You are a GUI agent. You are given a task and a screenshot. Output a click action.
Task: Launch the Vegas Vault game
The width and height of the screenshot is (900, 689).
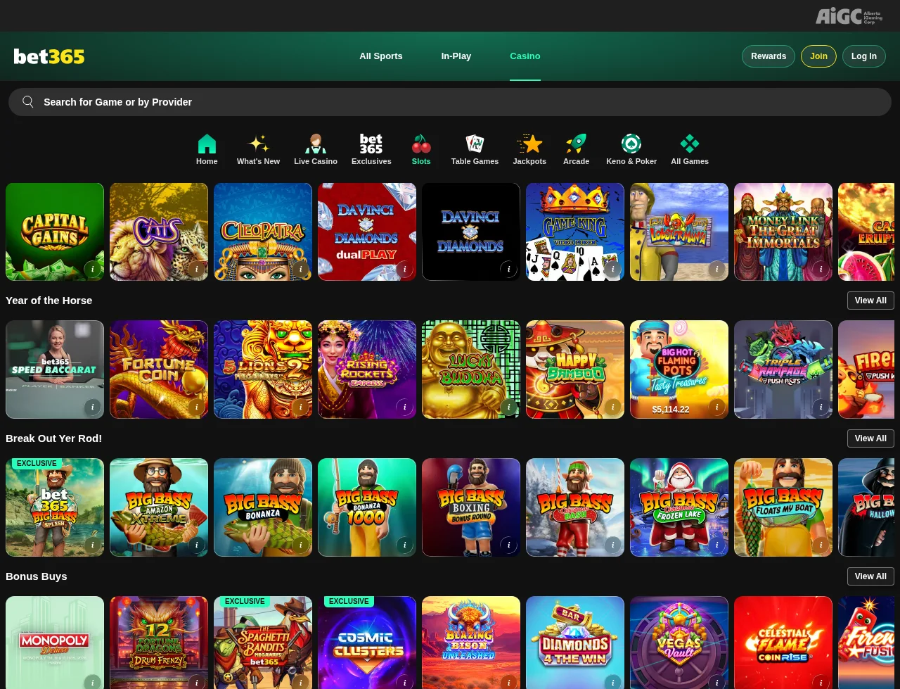(x=679, y=643)
